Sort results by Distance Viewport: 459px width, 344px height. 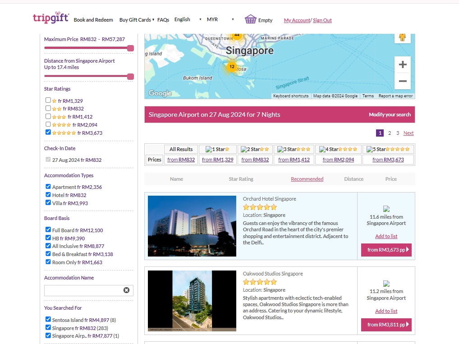click(353, 179)
